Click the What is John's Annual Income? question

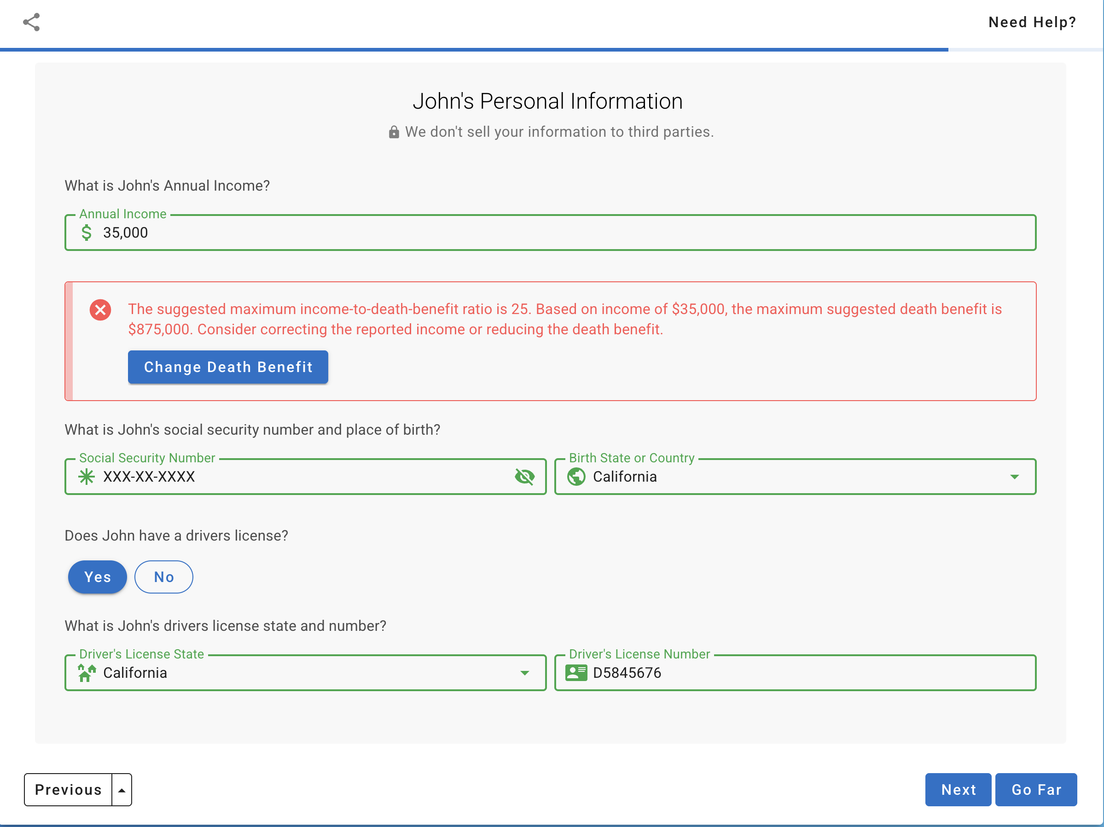coord(167,185)
